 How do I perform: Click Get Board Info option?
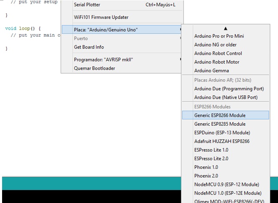(89, 47)
